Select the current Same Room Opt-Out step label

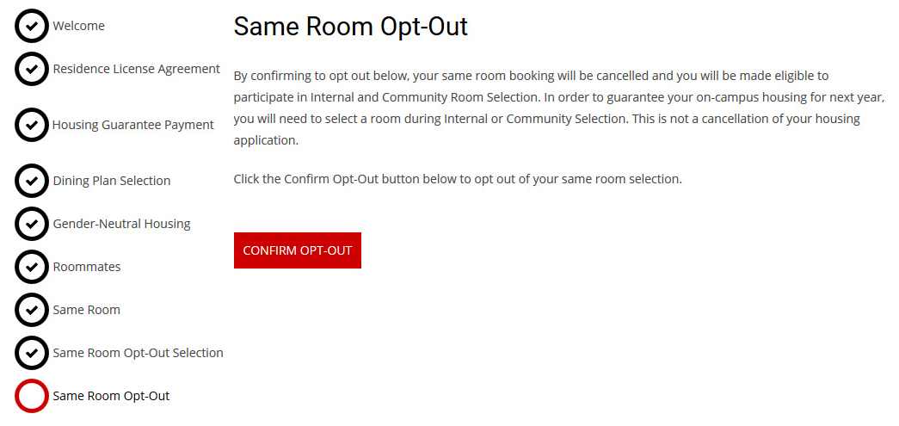click(111, 396)
